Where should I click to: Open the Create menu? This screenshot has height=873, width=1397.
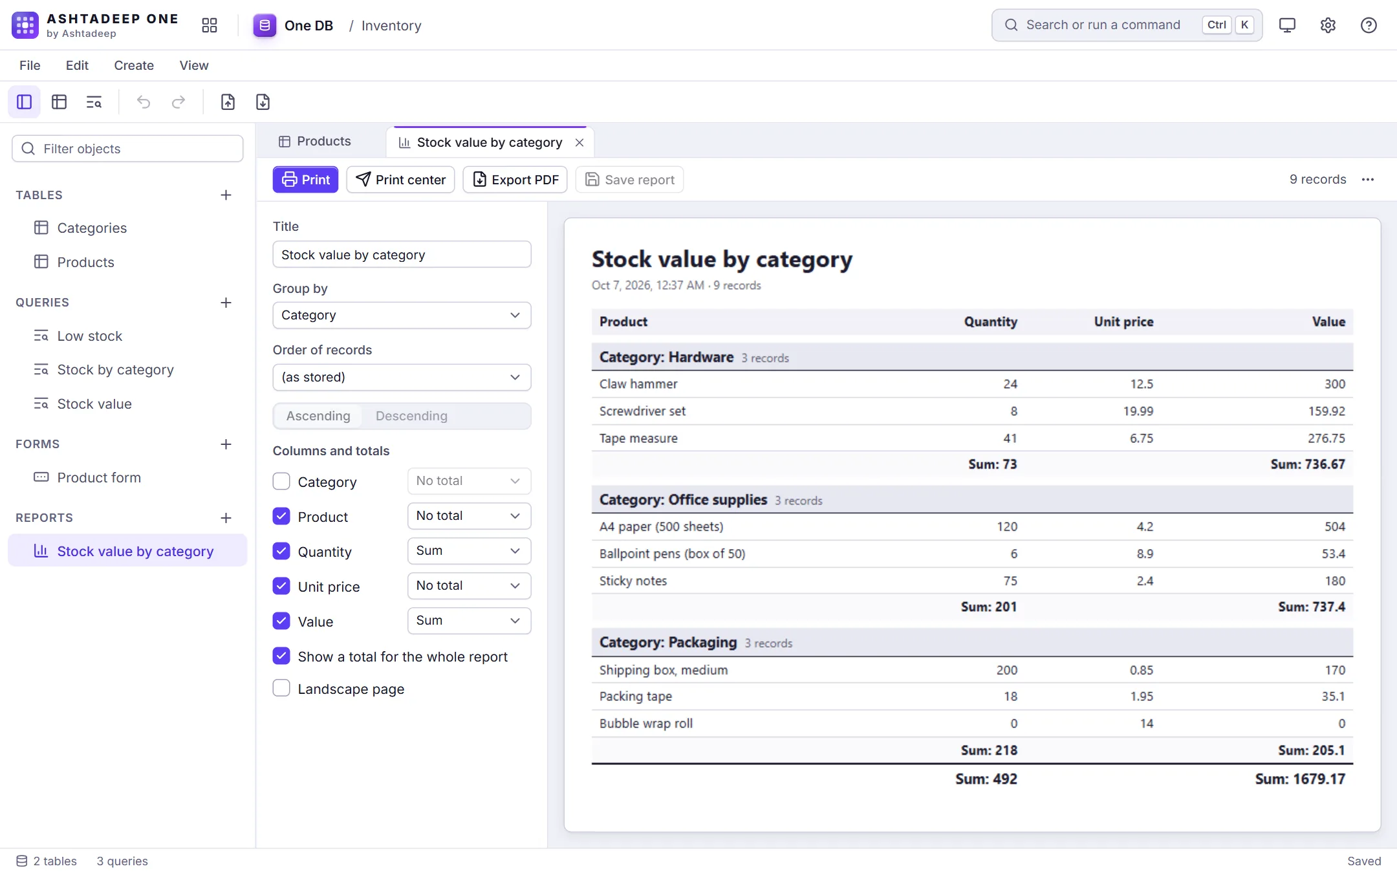(x=134, y=65)
